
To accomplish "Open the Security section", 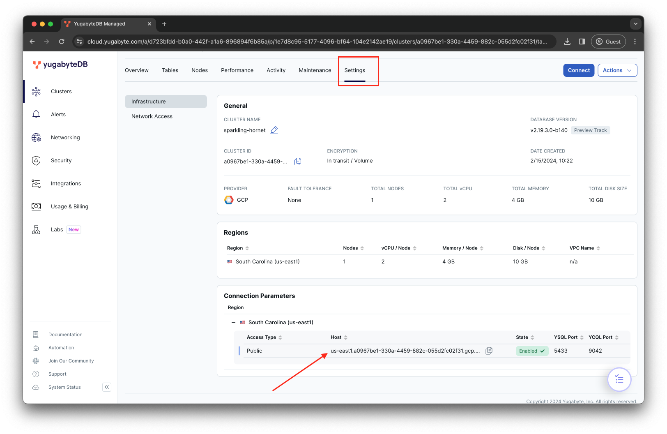I will point(61,160).
